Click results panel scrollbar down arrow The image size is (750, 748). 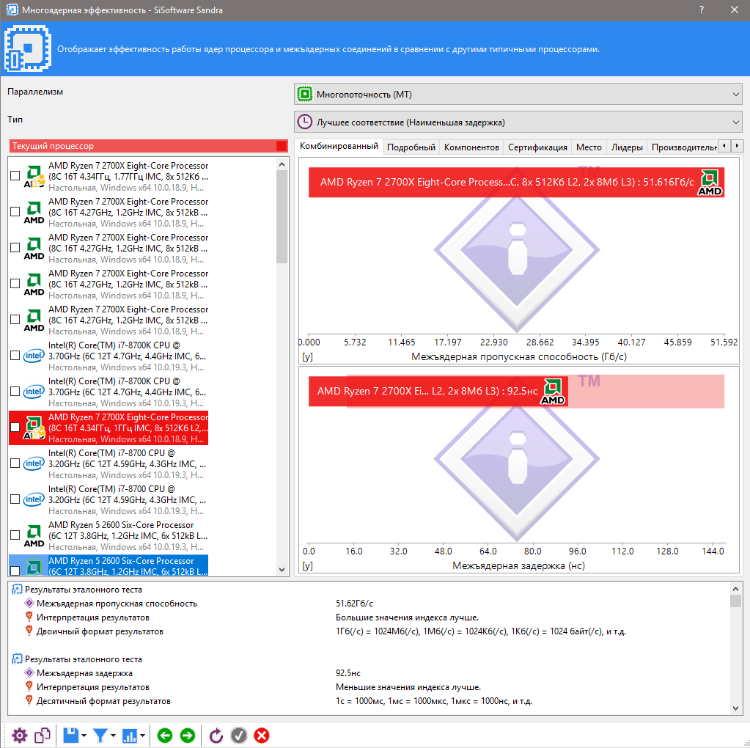tap(735, 708)
